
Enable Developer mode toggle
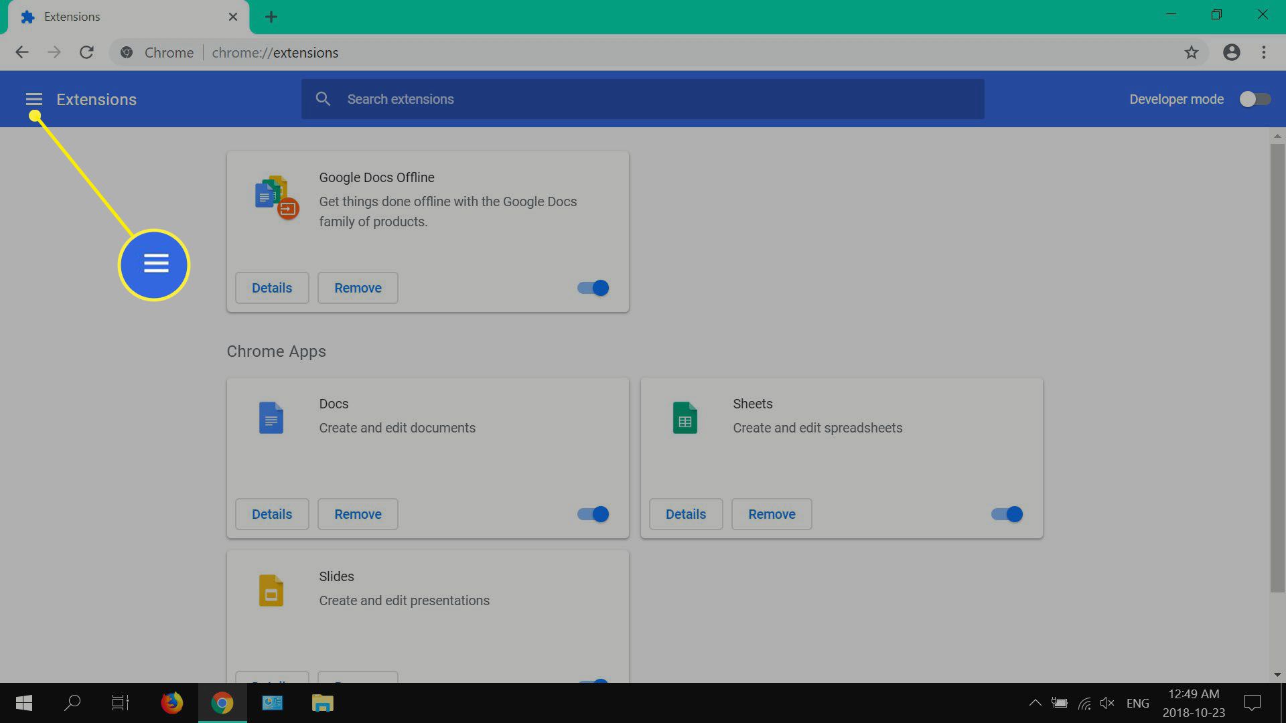(x=1255, y=99)
